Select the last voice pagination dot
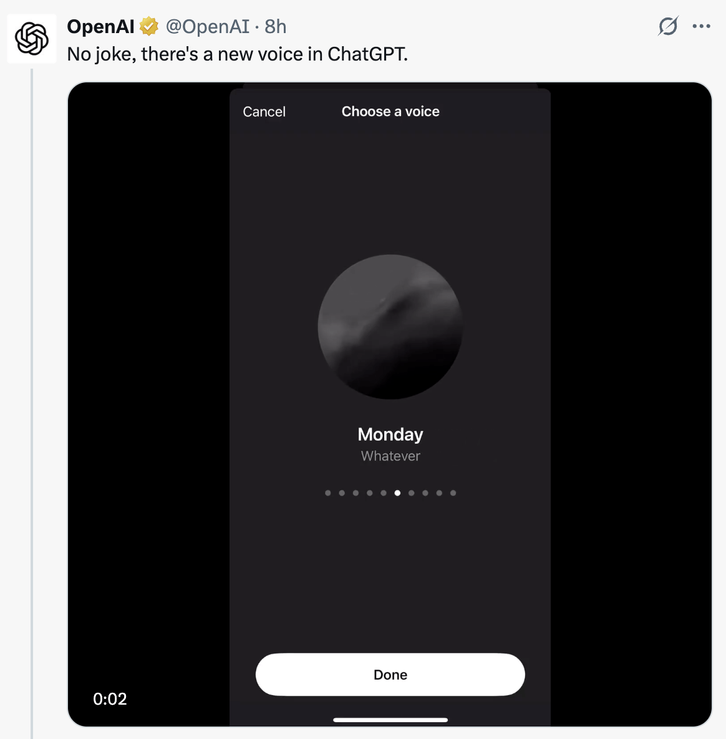The image size is (726, 739). (453, 493)
